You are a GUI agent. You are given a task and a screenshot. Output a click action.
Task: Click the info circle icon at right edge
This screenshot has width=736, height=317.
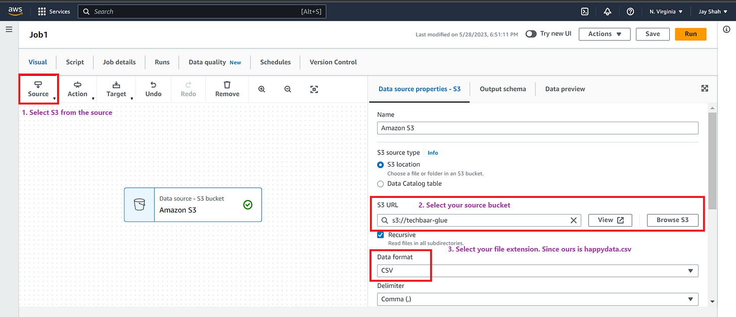726,30
